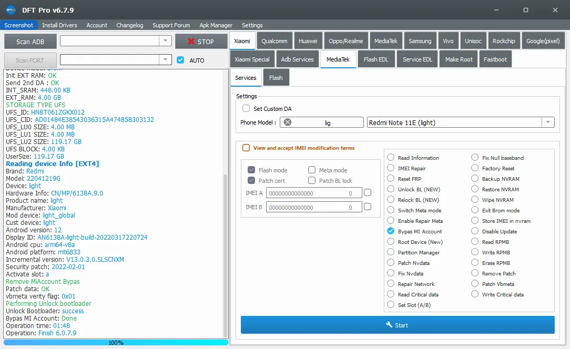Open the Flash EDL tab
This screenshot has width=570, height=349.
tap(376, 59)
